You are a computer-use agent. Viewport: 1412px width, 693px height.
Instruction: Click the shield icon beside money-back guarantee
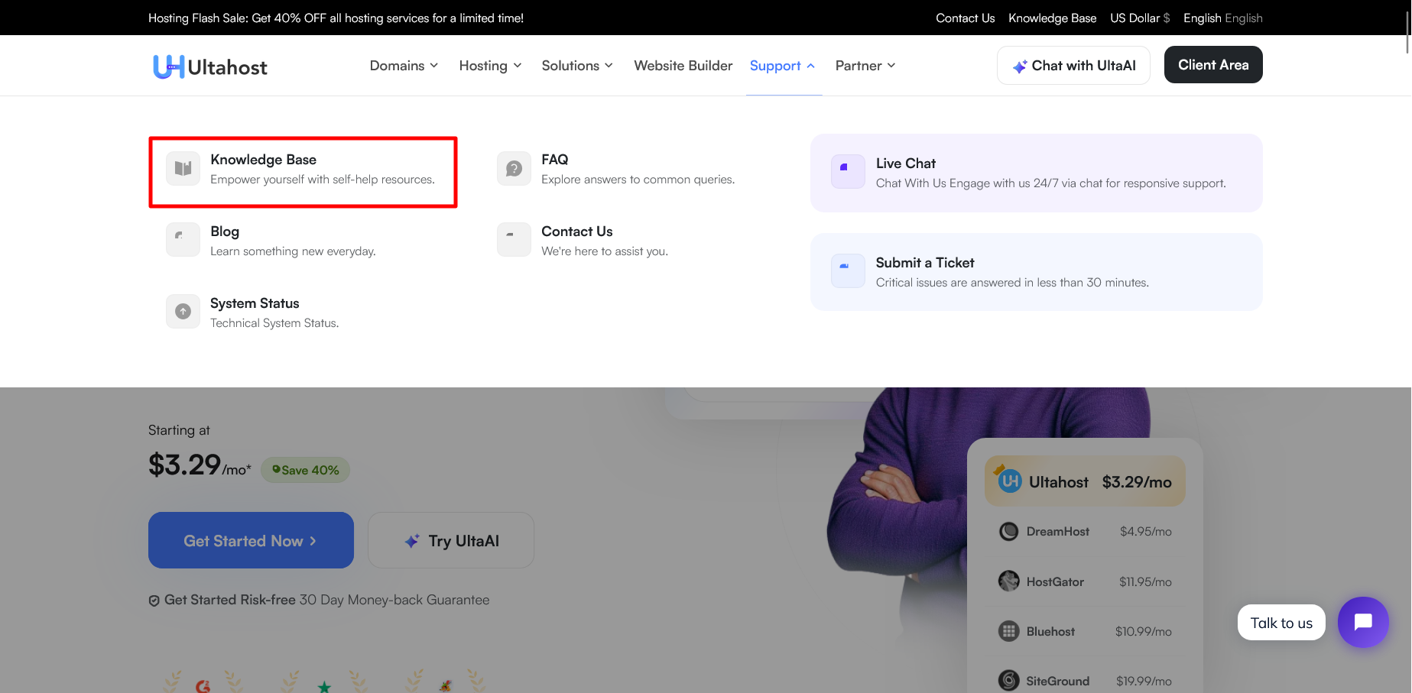click(x=154, y=601)
